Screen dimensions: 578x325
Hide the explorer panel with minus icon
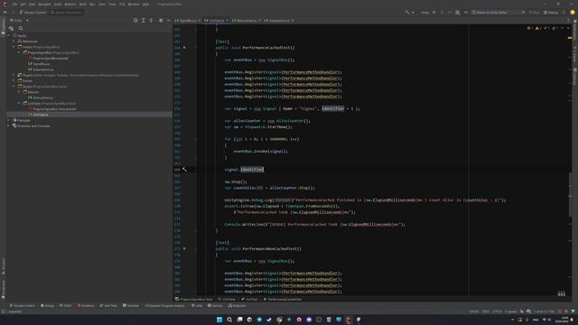(169, 20)
